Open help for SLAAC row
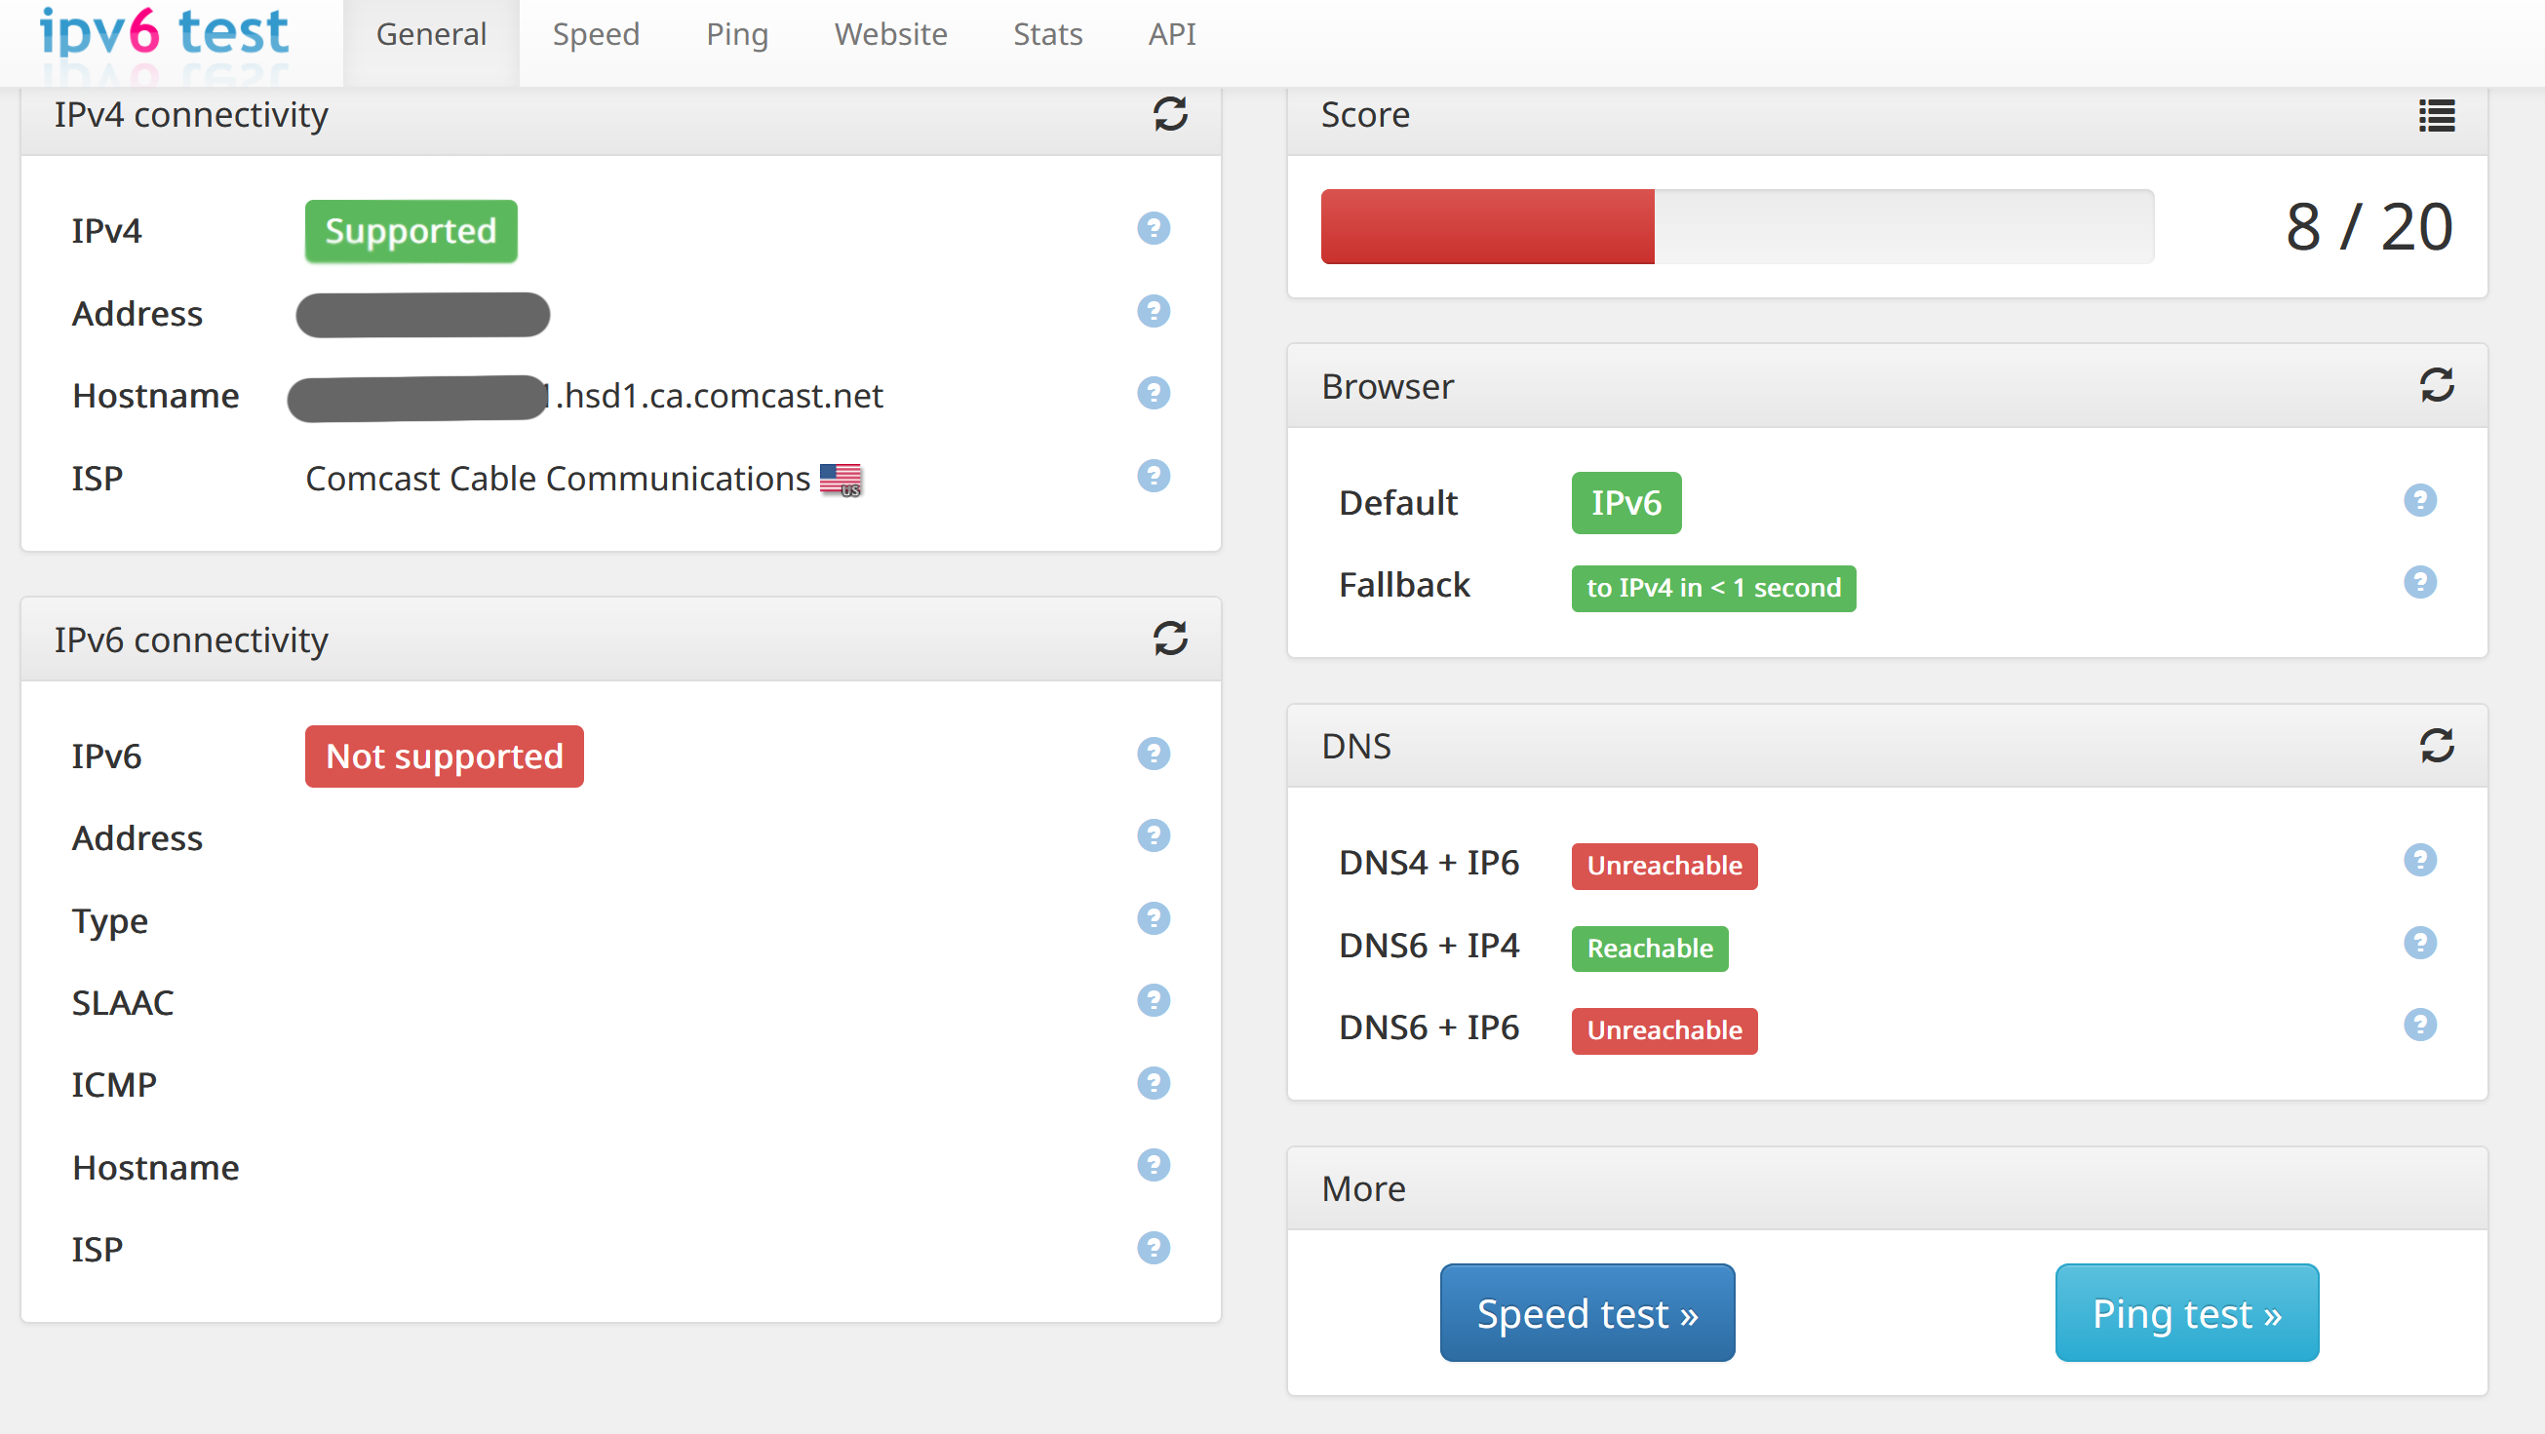The image size is (2545, 1434). (x=1153, y=1001)
